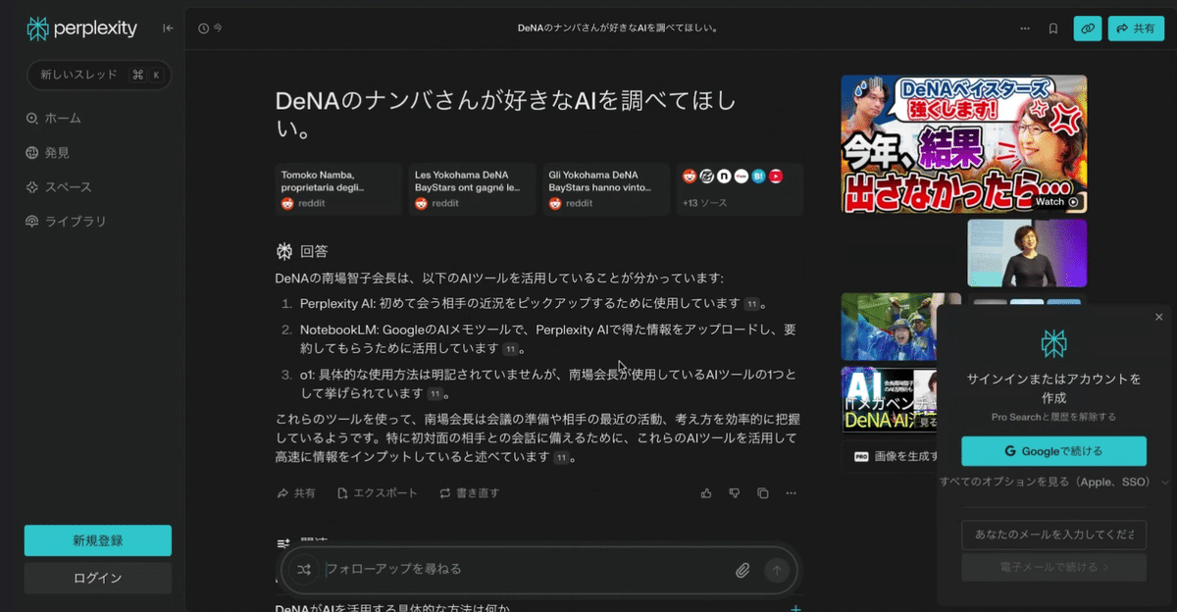Click エクスポート export under the answer

(x=378, y=493)
